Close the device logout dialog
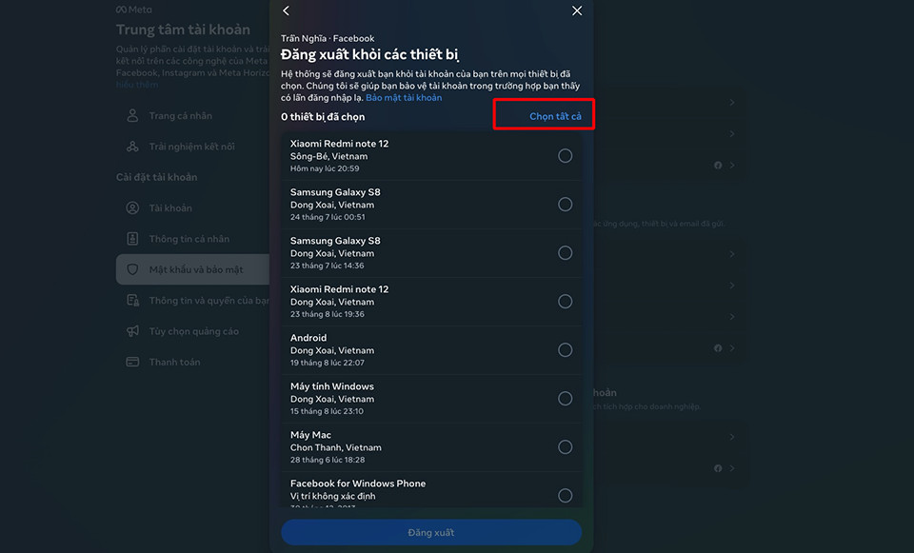This screenshot has width=914, height=553. [576, 11]
